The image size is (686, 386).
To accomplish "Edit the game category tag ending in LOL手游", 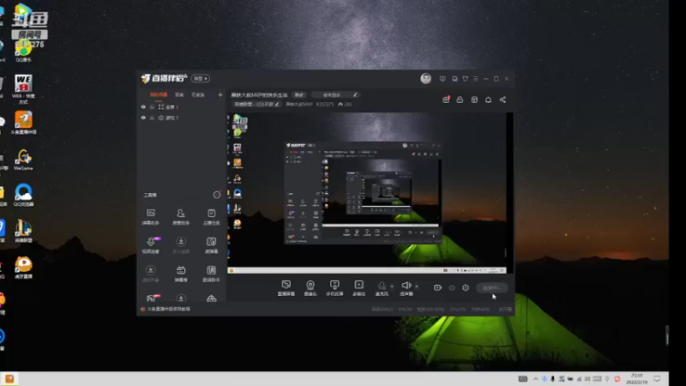I will [x=256, y=104].
